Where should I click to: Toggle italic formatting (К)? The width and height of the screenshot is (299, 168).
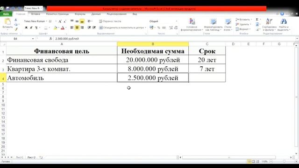click(31, 28)
